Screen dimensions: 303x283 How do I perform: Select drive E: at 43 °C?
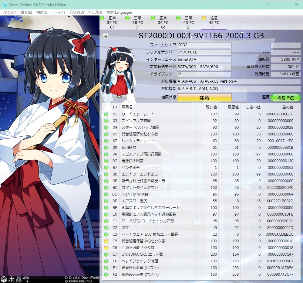pyautogui.click(x=178, y=18)
